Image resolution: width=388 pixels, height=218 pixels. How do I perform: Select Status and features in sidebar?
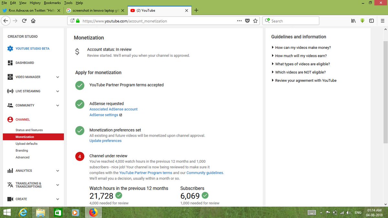coord(29,130)
